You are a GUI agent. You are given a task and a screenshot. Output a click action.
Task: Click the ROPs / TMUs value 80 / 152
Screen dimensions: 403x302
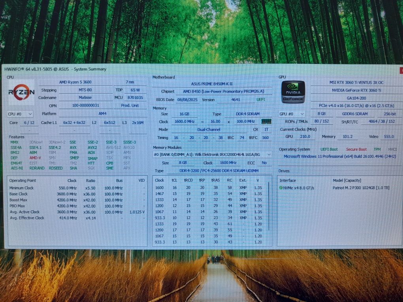[321, 121]
